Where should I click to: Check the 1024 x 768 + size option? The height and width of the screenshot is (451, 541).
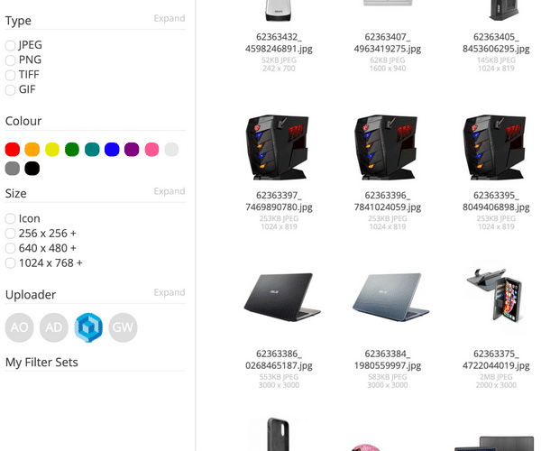10,263
